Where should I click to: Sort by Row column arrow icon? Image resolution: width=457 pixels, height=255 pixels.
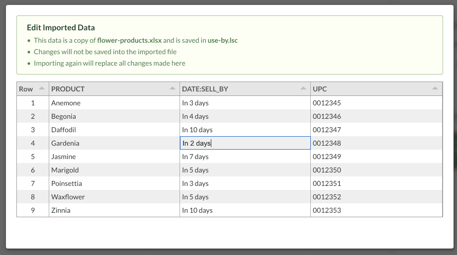click(x=42, y=88)
